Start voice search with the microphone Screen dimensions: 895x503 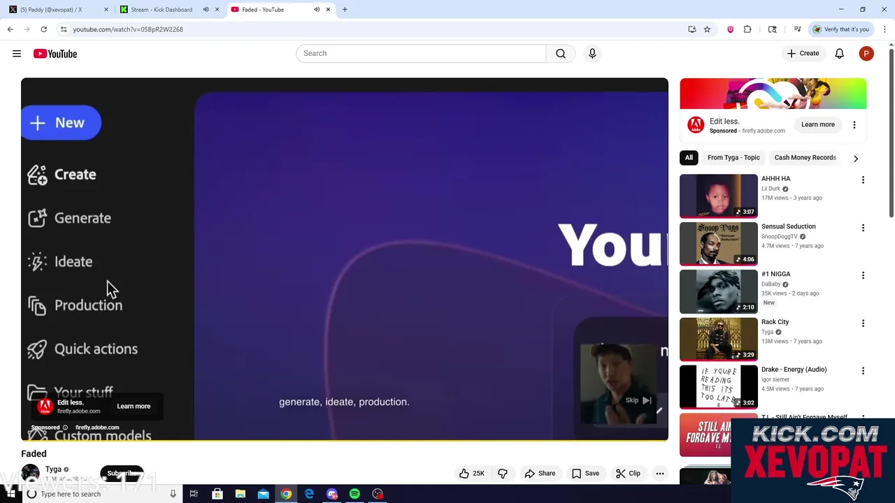(592, 54)
